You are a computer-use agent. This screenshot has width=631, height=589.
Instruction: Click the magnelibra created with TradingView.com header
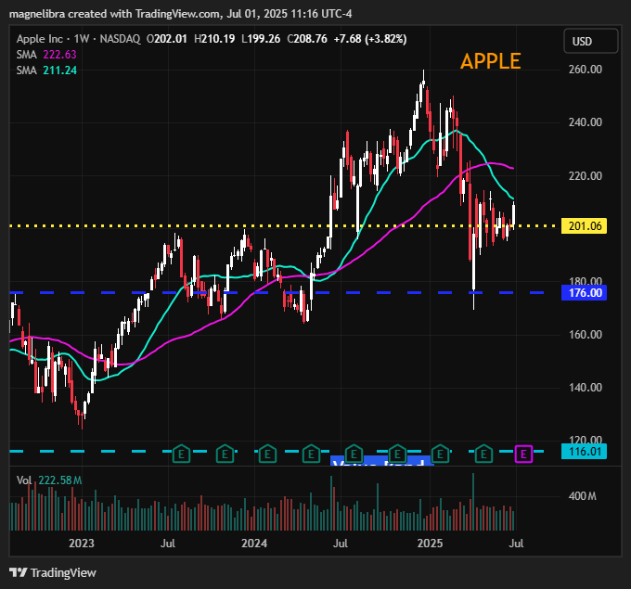click(x=180, y=14)
